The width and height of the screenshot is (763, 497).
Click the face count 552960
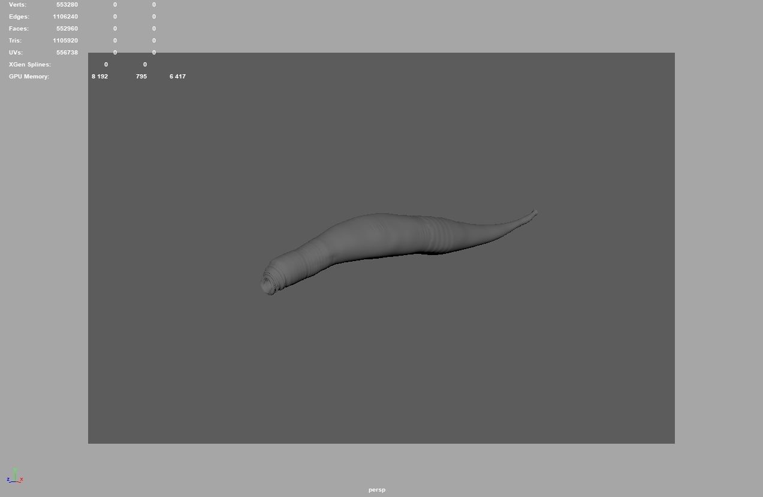(67, 29)
